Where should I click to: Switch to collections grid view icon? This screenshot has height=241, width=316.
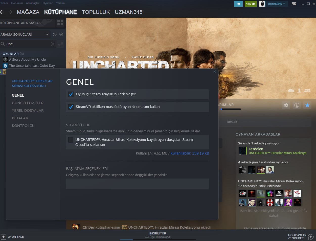[60, 23]
